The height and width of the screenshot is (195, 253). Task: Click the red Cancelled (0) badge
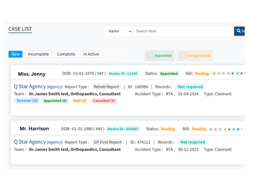tap(104, 101)
